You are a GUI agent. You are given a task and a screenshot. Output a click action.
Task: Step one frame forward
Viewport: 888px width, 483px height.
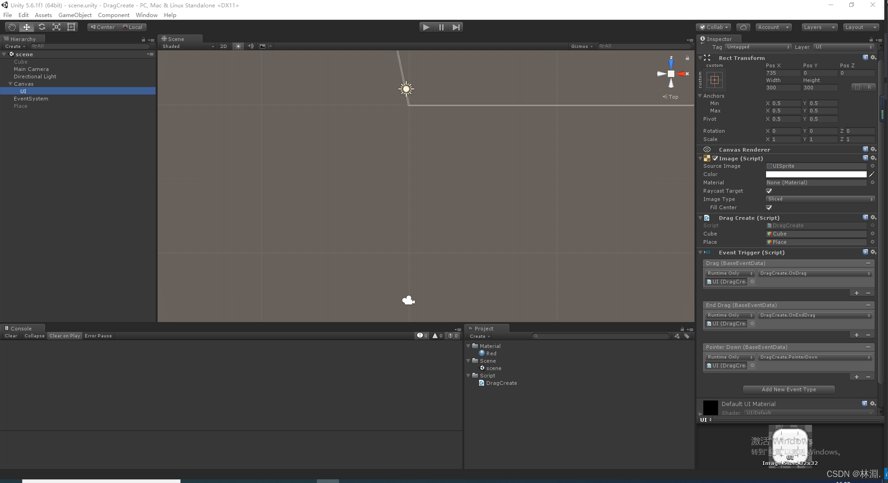(456, 27)
